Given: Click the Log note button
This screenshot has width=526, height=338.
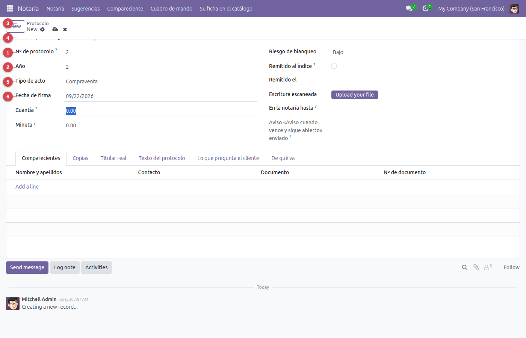Looking at the screenshot, I should (65, 267).
